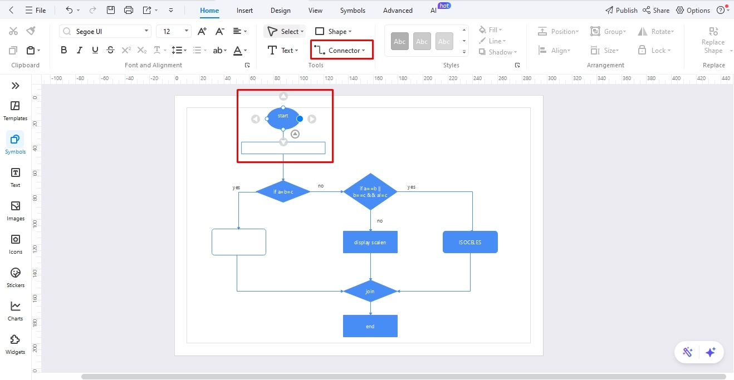Viewport: 734px width, 380px height.
Task: Decrease font size with smaller A icon
Action: coord(220,31)
